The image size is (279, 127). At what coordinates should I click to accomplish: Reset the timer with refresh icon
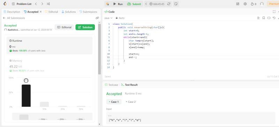pos(169,4)
